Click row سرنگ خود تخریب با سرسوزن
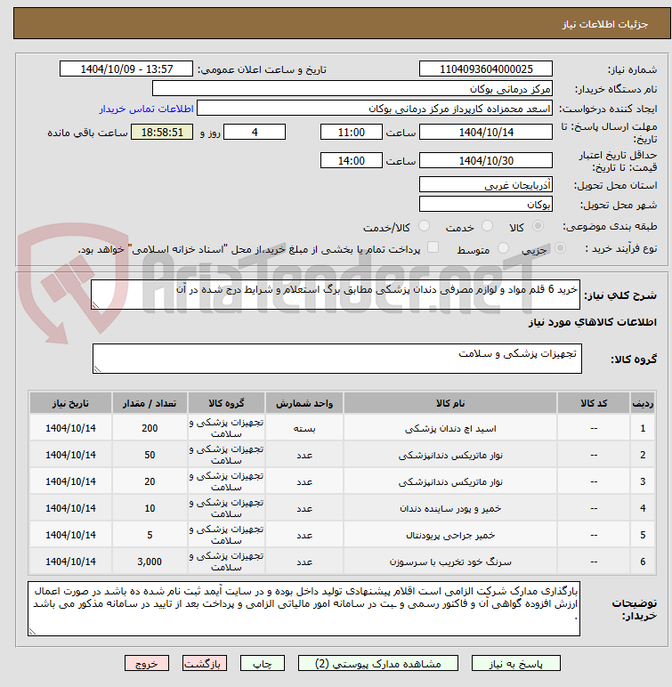Viewport: 672px width, 687px height. [343, 562]
